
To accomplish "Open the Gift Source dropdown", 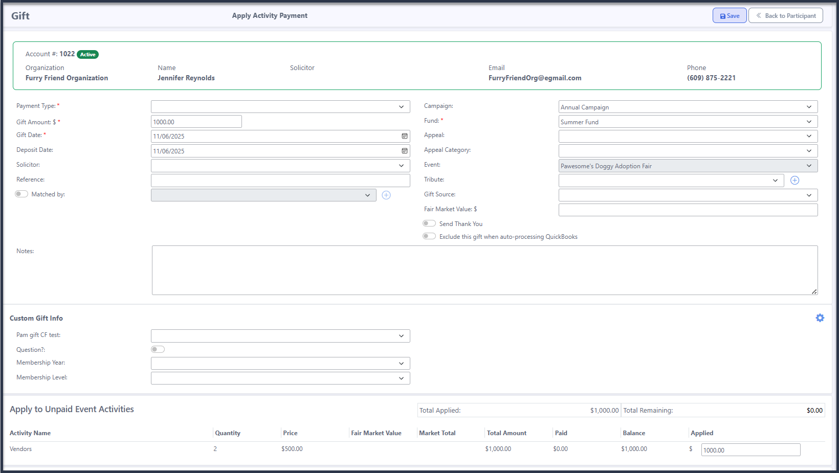I will (688, 195).
